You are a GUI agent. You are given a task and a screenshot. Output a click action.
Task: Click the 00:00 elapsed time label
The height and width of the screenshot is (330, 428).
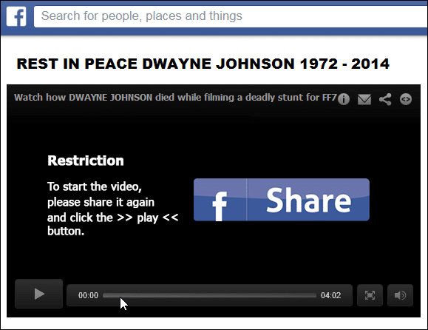point(88,295)
